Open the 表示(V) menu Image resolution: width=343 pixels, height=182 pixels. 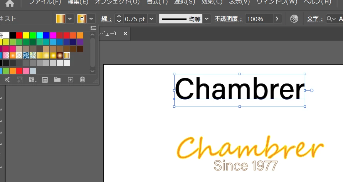(239, 2)
